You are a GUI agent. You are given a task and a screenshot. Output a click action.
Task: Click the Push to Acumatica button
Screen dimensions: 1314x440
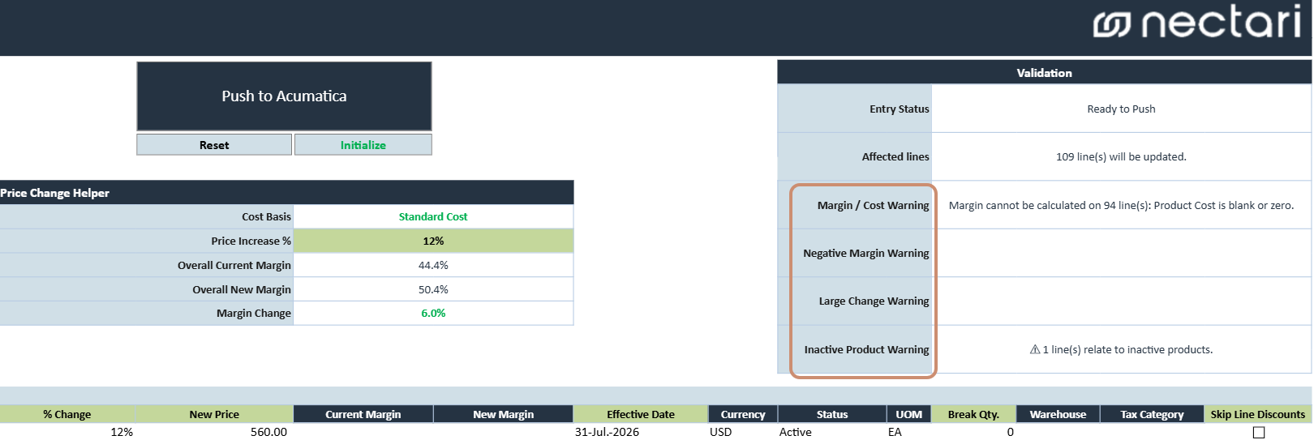284,96
